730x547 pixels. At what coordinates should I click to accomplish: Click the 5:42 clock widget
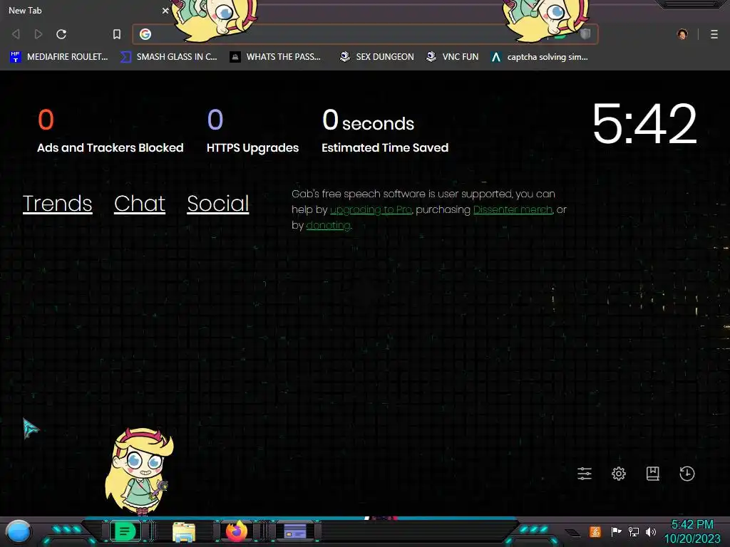pos(644,124)
